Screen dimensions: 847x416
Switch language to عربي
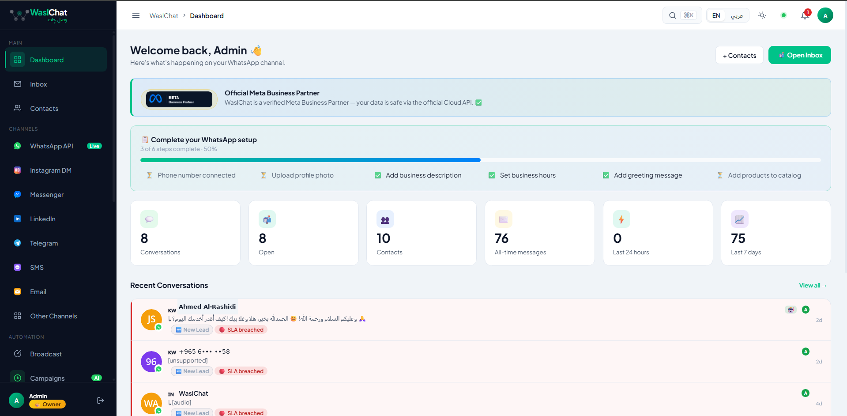pyautogui.click(x=737, y=15)
